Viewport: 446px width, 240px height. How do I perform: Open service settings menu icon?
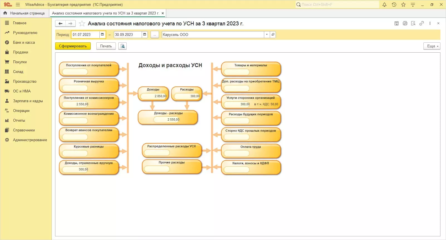point(413,4)
